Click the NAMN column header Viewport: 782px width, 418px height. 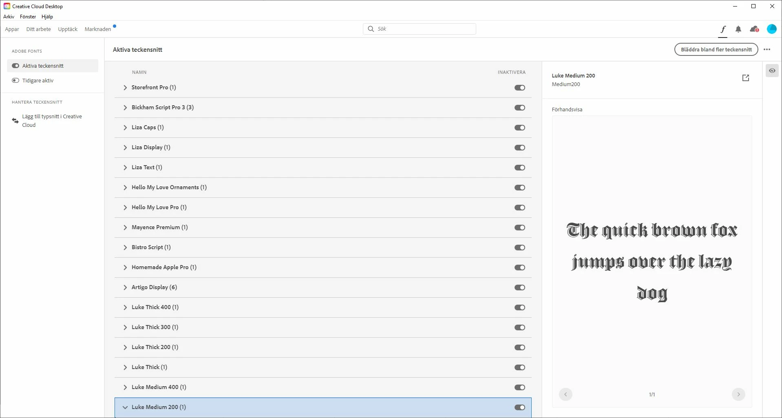[139, 72]
